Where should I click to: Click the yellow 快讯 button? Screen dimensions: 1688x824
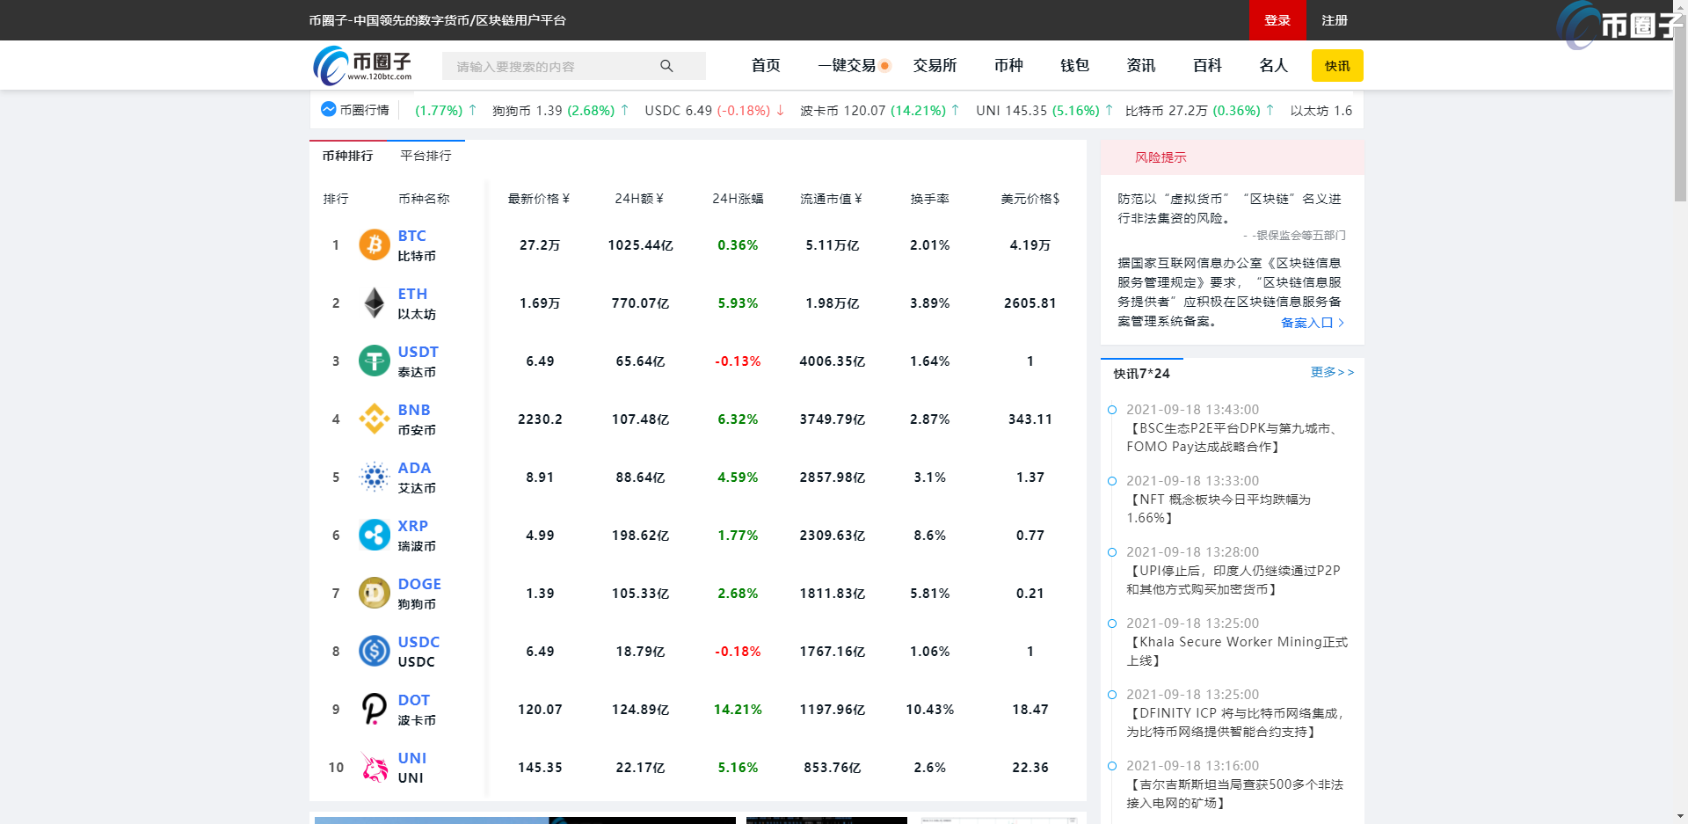pyautogui.click(x=1337, y=66)
